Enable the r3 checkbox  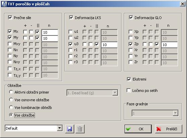point(71,62)
